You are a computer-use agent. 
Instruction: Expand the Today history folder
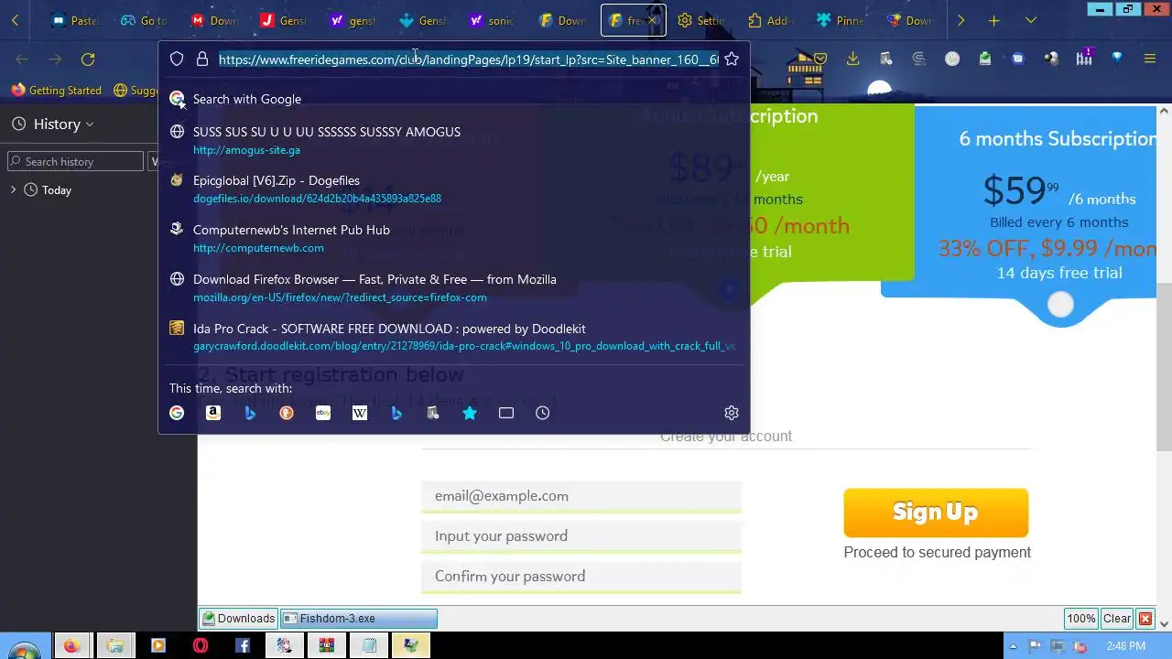click(x=13, y=190)
